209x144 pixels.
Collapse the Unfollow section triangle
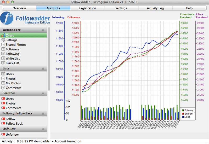pyautogui.click(x=43, y=129)
